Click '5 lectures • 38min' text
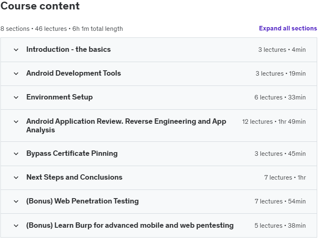The width and height of the screenshot is (318, 238). coord(280,226)
